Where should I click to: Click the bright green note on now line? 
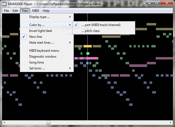click(88, 54)
